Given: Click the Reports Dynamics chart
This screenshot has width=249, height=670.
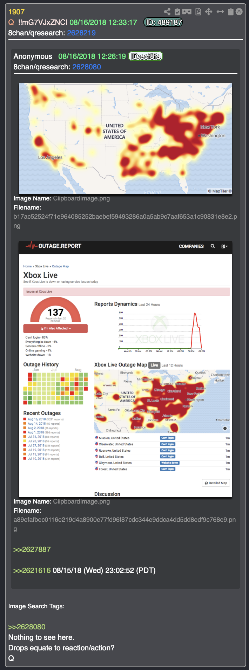Looking at the screenshot, I should (162, 331).
